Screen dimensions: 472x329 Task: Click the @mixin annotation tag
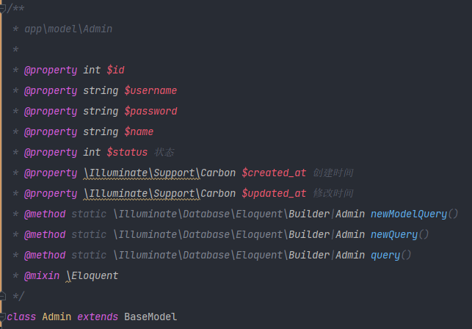coord(42,275)
